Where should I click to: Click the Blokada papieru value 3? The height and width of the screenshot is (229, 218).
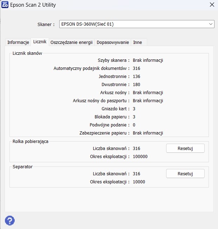tap(134, 117)
